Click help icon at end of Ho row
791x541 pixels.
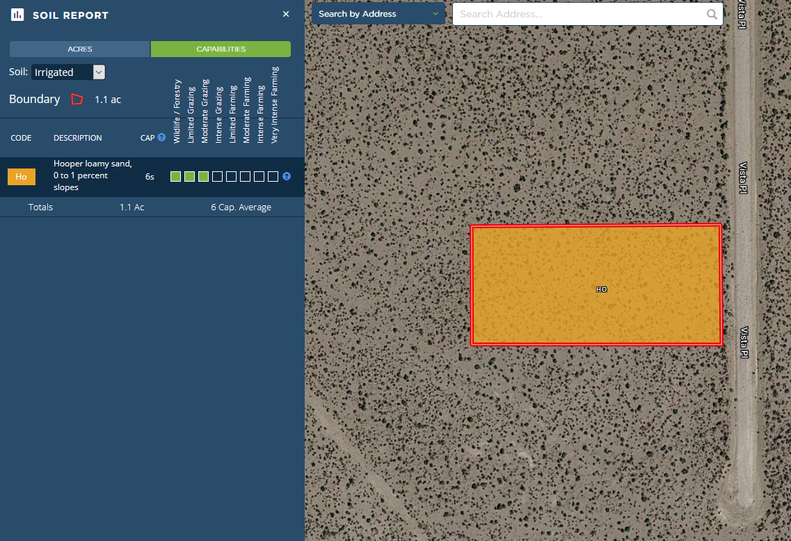[287, 177]
